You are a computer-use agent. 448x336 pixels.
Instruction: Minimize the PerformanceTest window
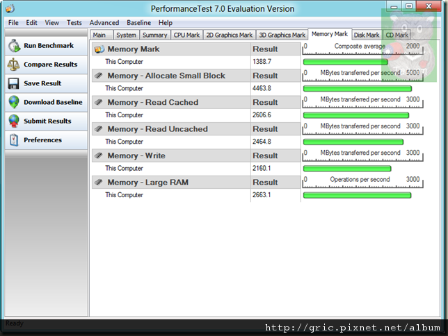tap(394, 6)
